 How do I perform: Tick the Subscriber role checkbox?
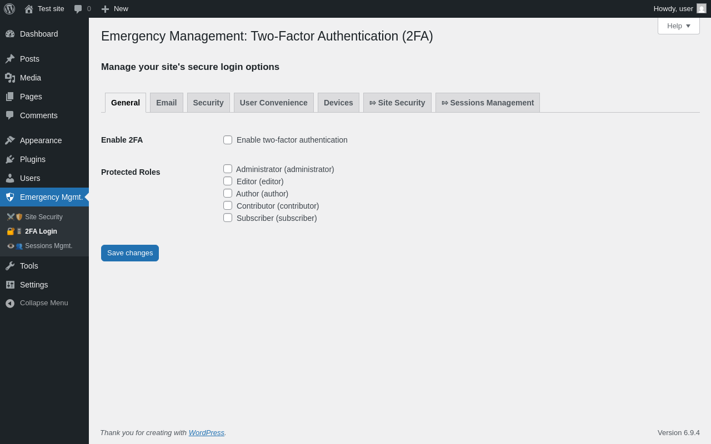pyautogui.click(x=228, y=218)
